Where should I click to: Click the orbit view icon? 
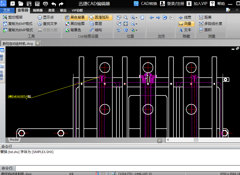pos(133,30)
